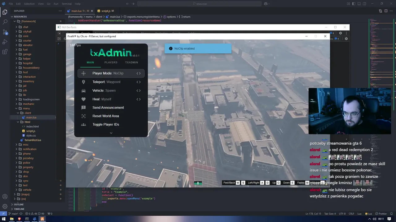Switch to PLAYERS tab in txAdmin menu
Viewport: 396px width, 222px height.
tap(111, 62)
